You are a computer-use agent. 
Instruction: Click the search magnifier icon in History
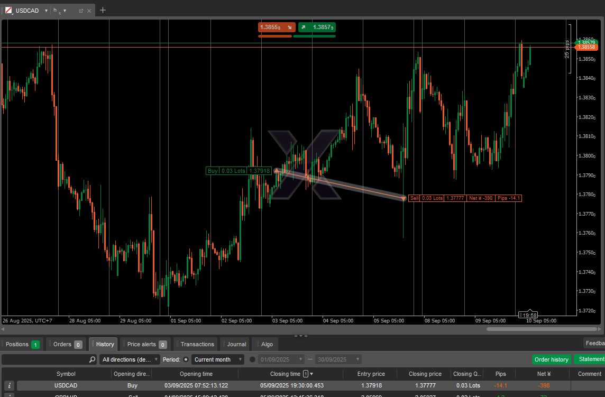93,359
